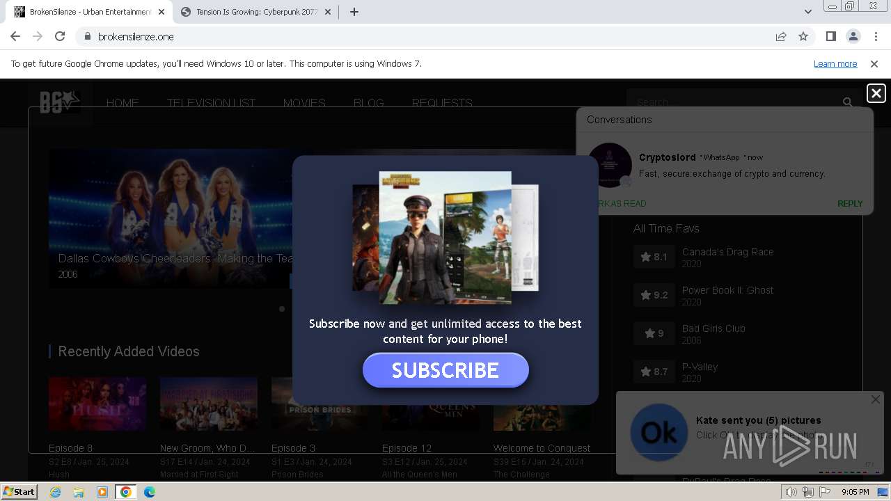Bookmark this page with the star icon
Image resolution: width=891 pixels, height=501 pixels.
803,36
